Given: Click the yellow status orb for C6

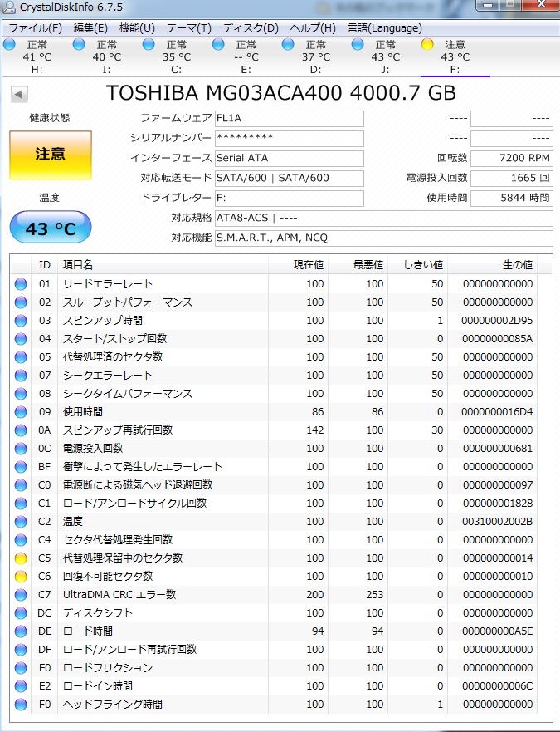Looking at the screenshot, I should [x=21, y=576].
